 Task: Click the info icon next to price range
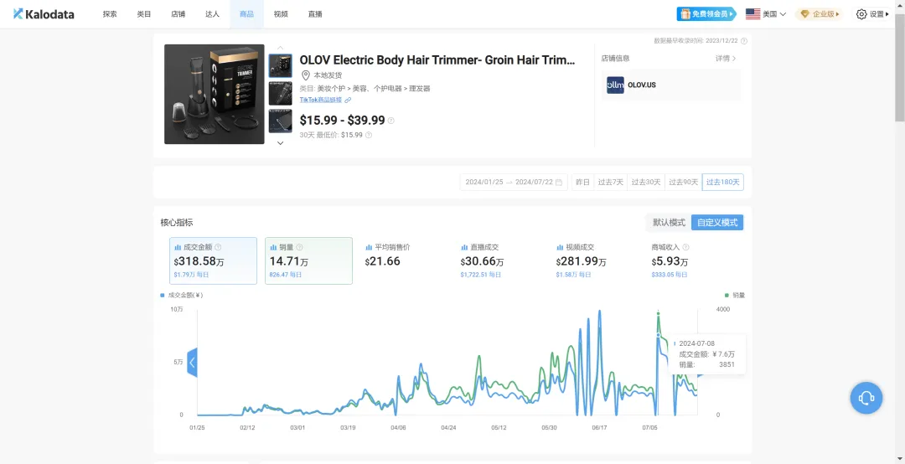(x=390, y=121)
